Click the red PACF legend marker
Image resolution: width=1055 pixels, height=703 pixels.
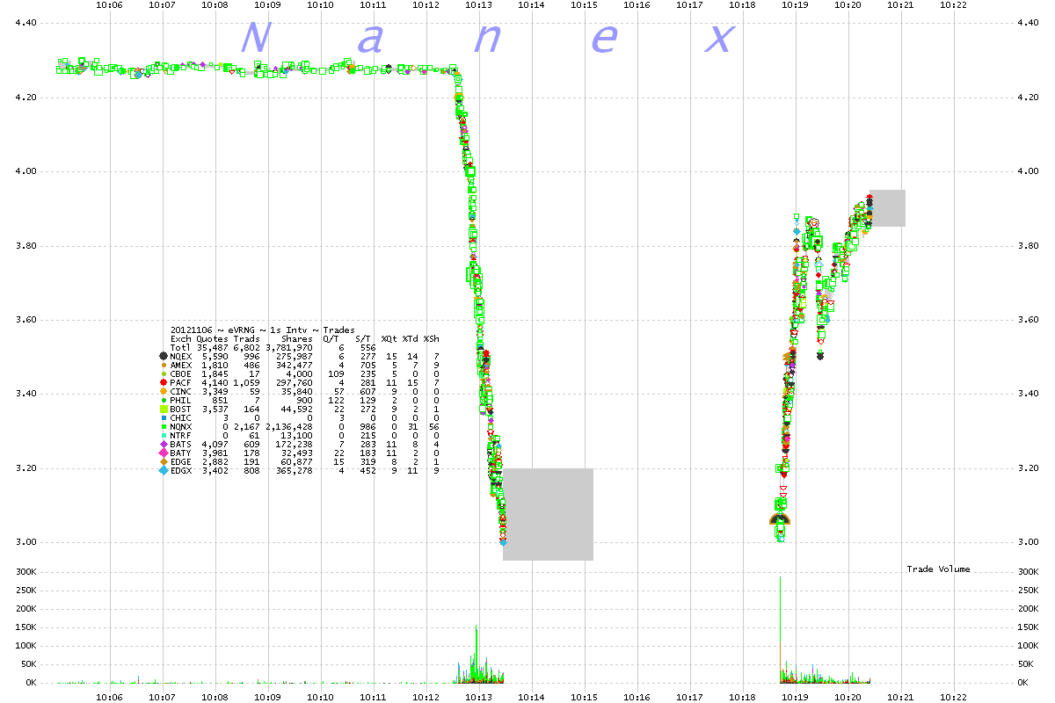click(164, 384)
